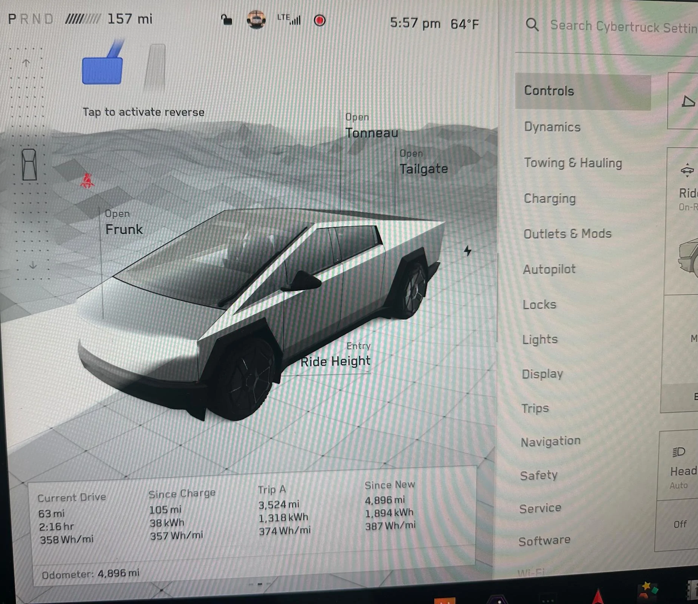Tap the Since New stats column
This screenshot has height=604, width=698.
pyautogui.click(x=390, y=505)
